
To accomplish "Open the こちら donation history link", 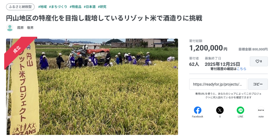I will 241,69.
